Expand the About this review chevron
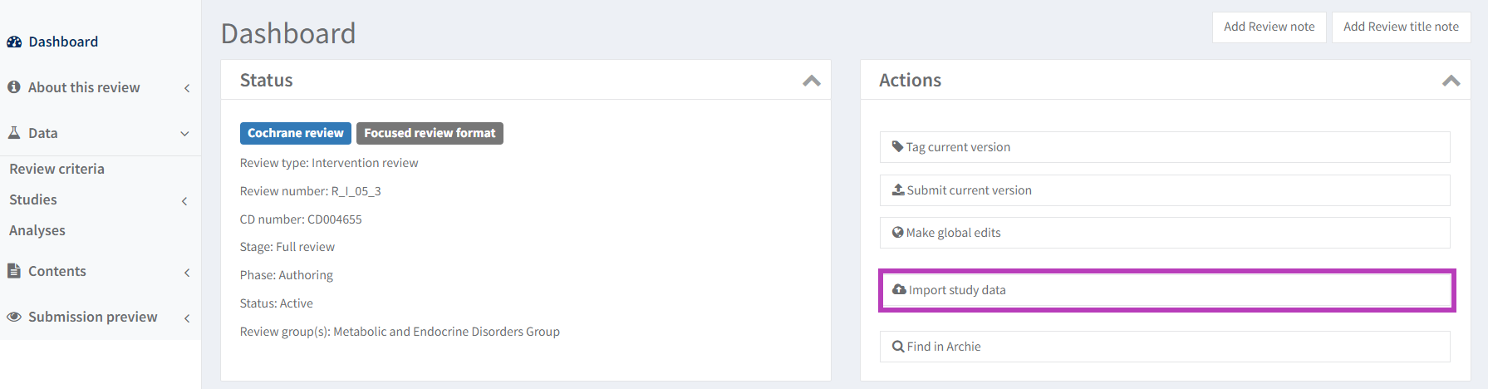This screenshot has height=389, width=1488. tap(187, 88)
